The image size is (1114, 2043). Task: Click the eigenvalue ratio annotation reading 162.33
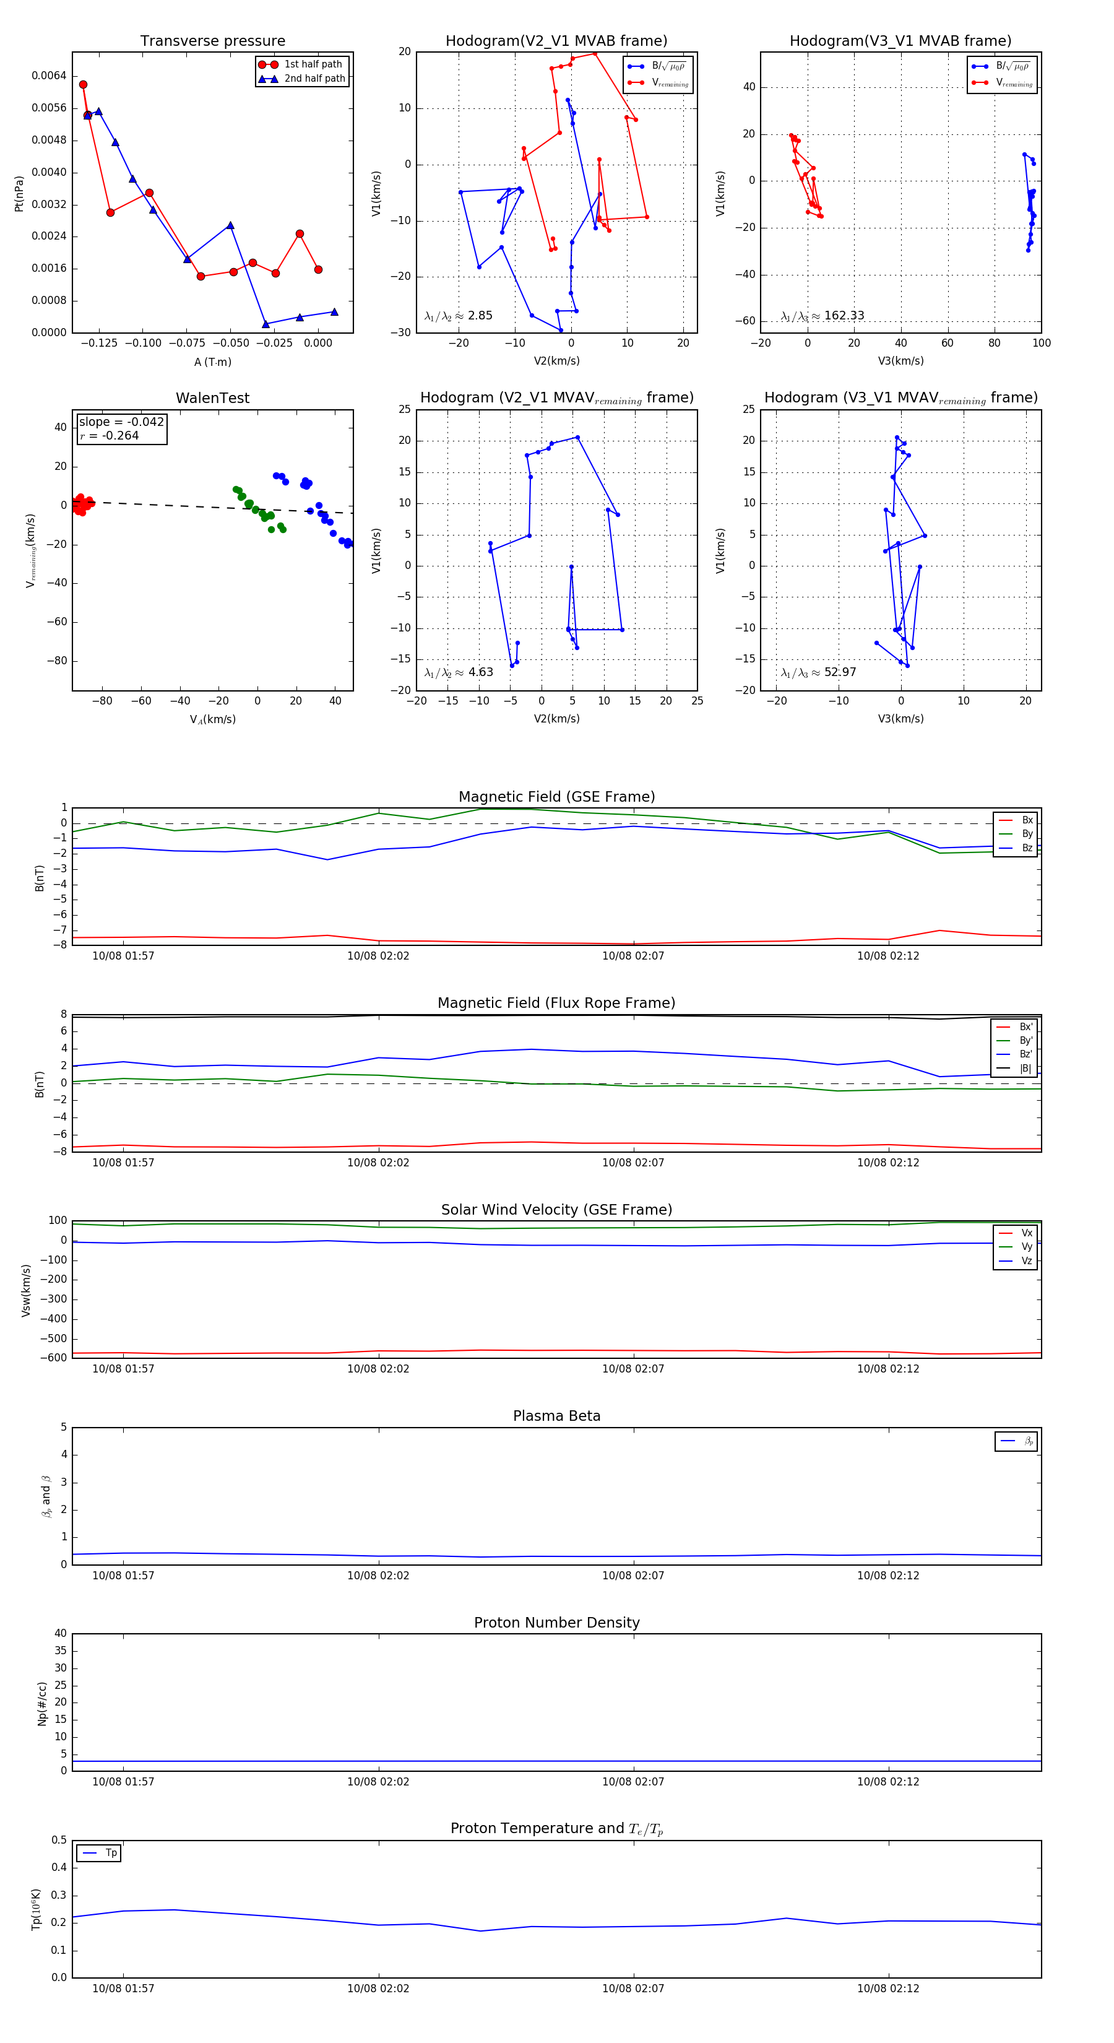823,316
